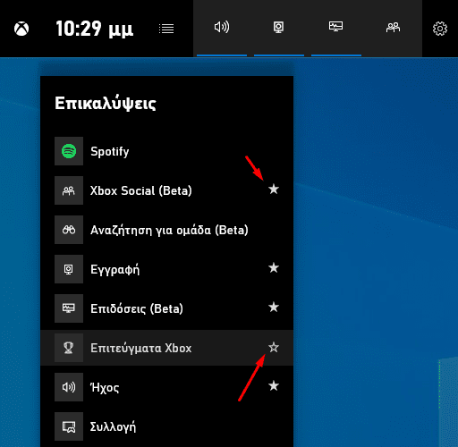The height and width of the screenshot is (447, 458).
Task: Open Xbox Social from top bar
Action: pos(394,28)
